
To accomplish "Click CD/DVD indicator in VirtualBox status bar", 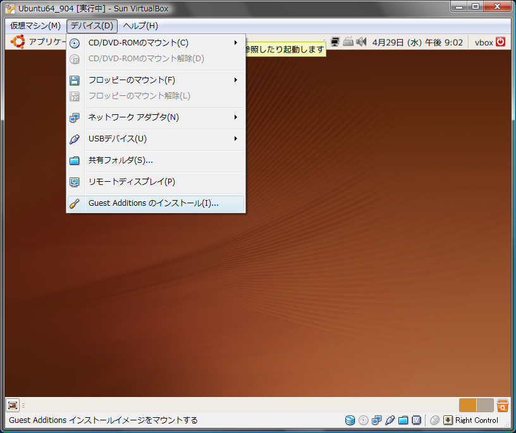I will click(364, 420).
